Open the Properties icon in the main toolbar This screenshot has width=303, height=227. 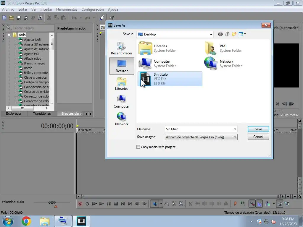click(40, 18)
